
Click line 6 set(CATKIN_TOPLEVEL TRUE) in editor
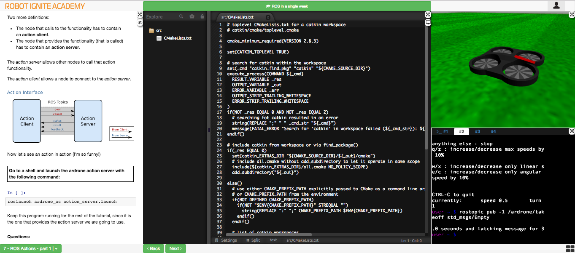click(x=258, y=52)
